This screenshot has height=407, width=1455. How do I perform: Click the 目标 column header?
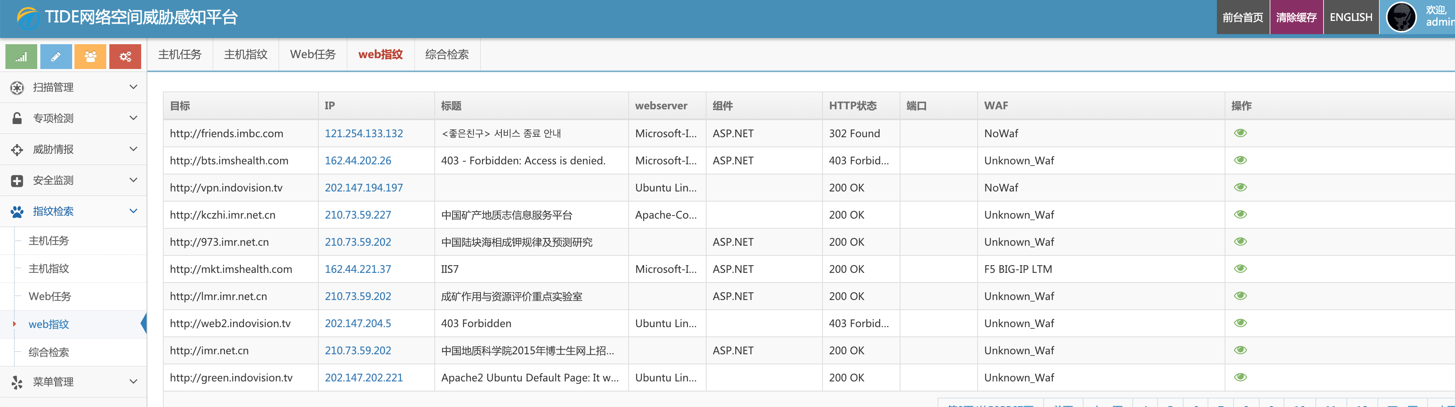240,106
